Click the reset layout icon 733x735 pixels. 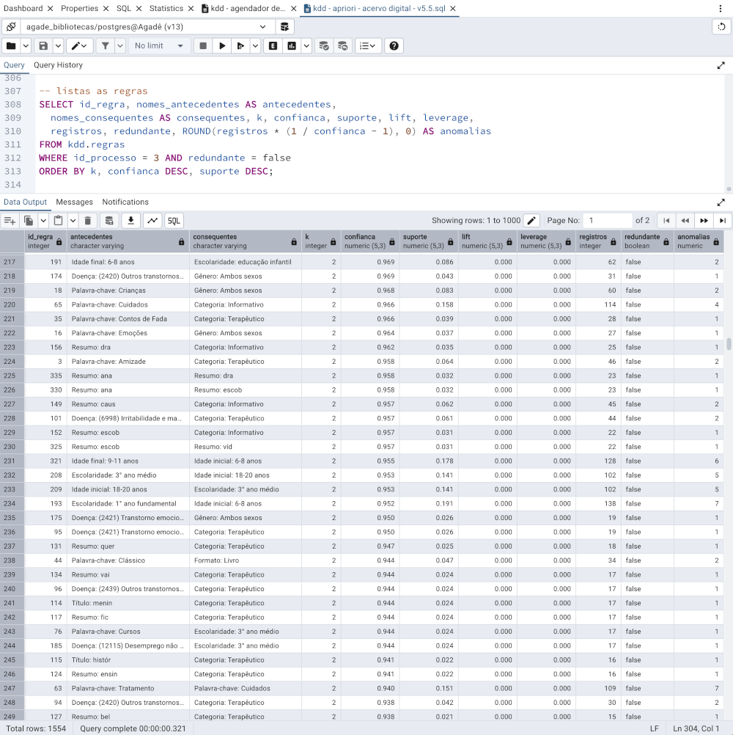coord(721,26)
